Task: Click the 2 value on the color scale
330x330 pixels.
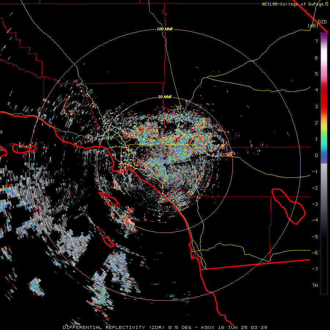Action: tap(316, 123)
